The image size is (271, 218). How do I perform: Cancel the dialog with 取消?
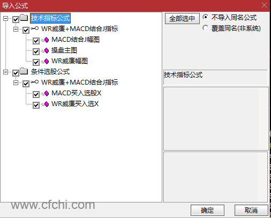coord(251,211)
